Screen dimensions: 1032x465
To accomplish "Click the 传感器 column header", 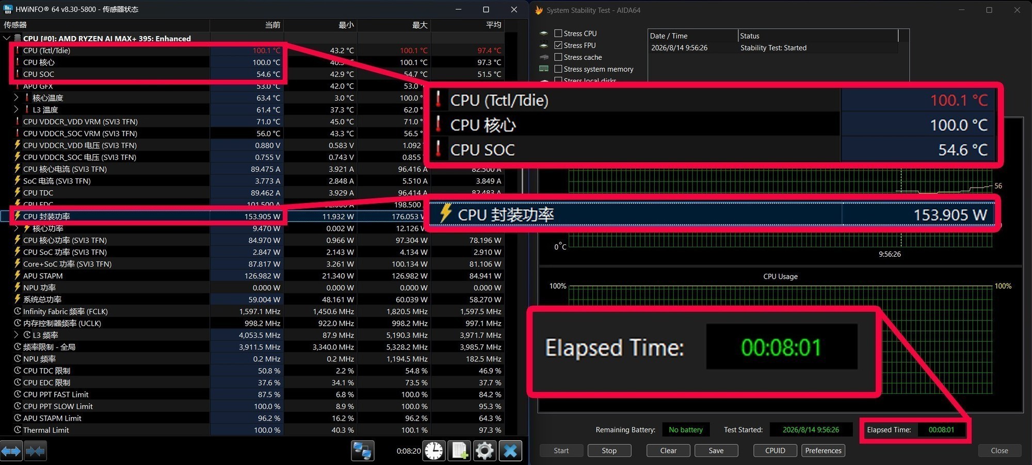I will [105, 25].
